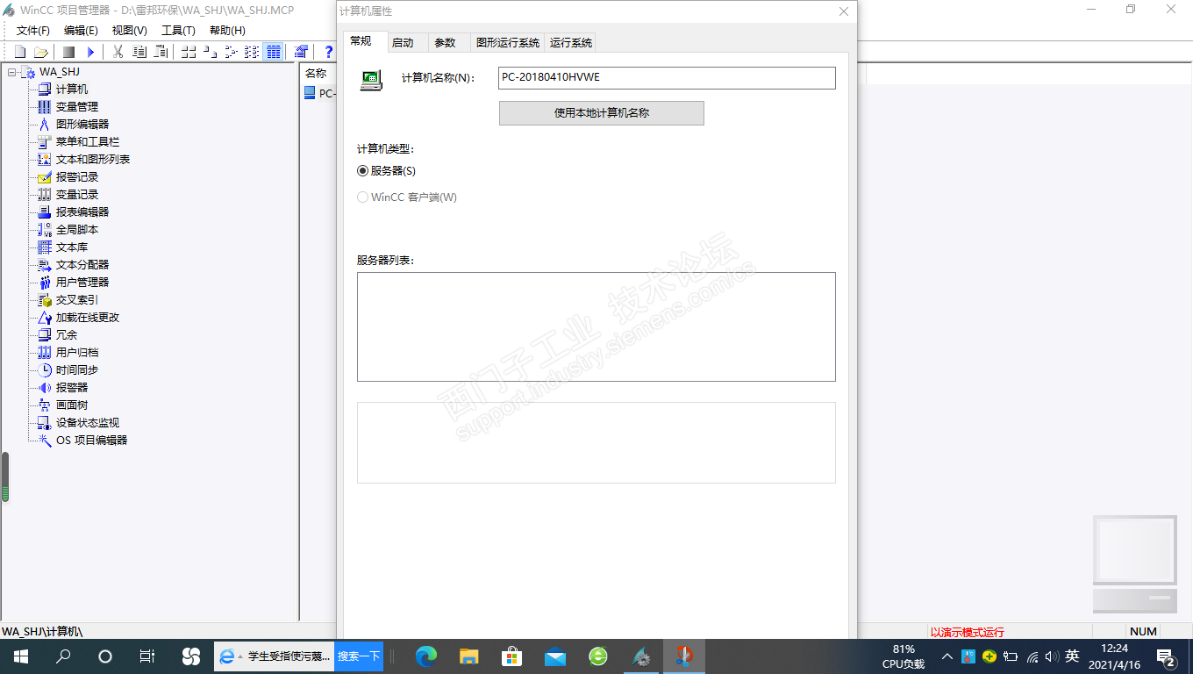Screen dimensions: 1193x674
Task: Open the 编辑(E) menu
Action: coord(81,30)
